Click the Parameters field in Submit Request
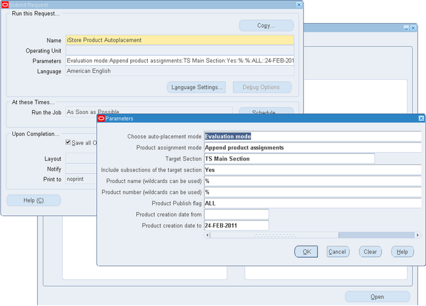426x306 pixels. tap(180, 61)
